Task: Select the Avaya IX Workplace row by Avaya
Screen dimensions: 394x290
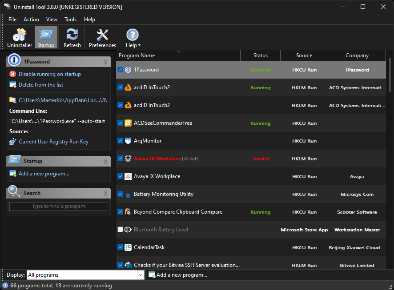Action: 251,176
